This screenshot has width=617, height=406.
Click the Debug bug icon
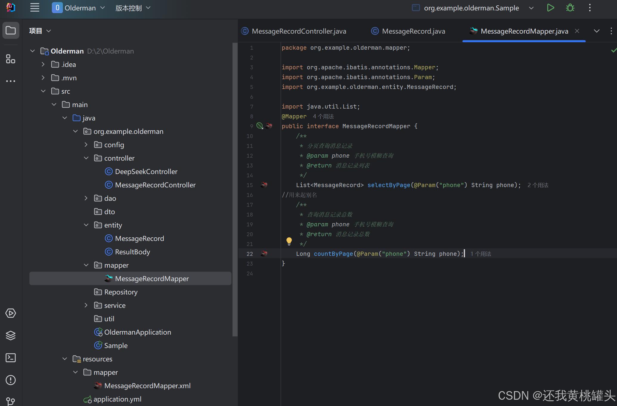tap(570, 8)
